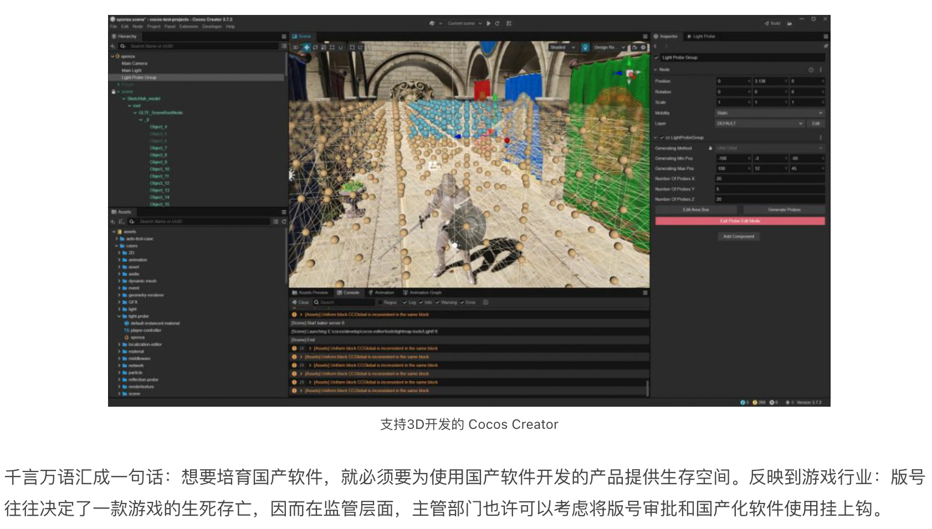The height and width of the screenshot is (529, 932).
Task: Select the Rotate tool in scene toolbar
Action: pyautogui.click(x=315, y=48)
